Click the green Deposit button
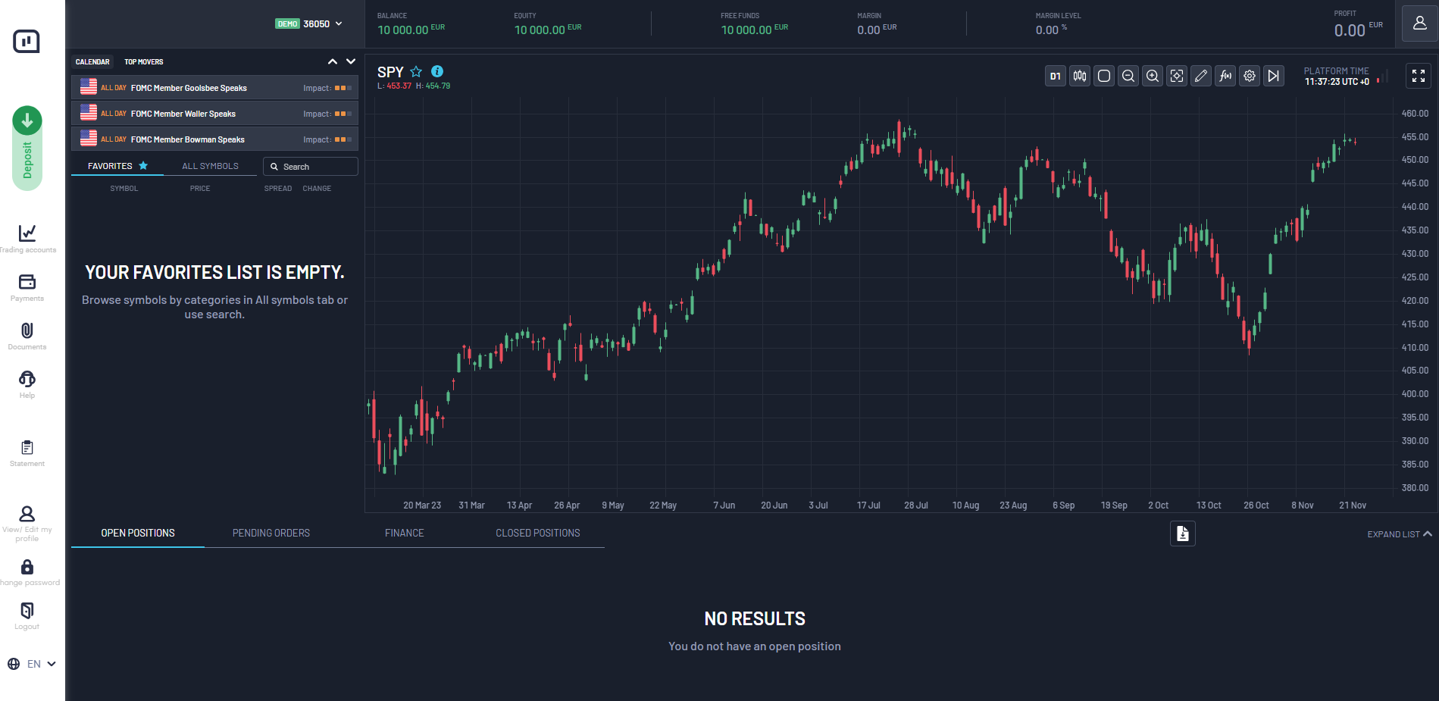 27,149
